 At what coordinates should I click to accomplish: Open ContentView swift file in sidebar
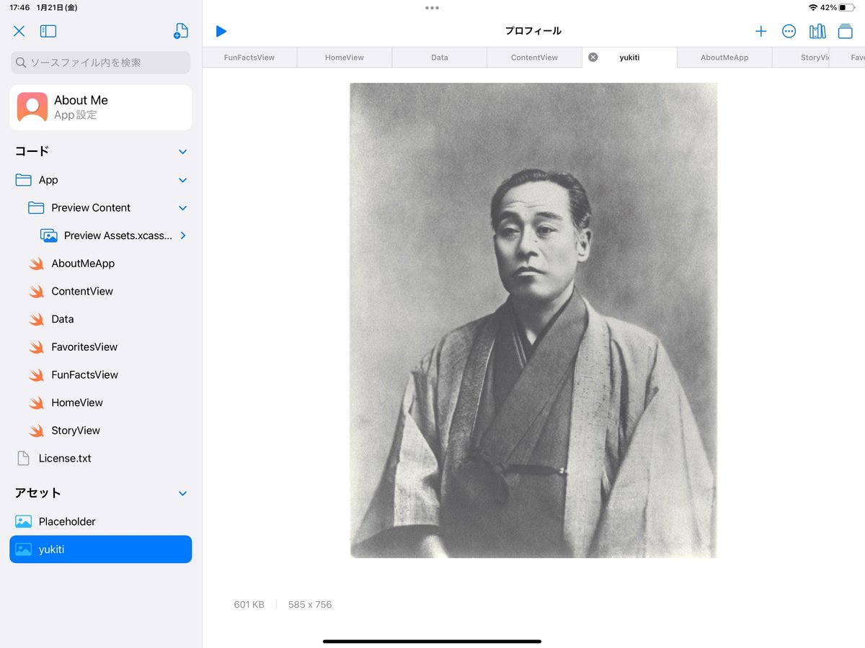pyautogui.click(x=101, y=292)
